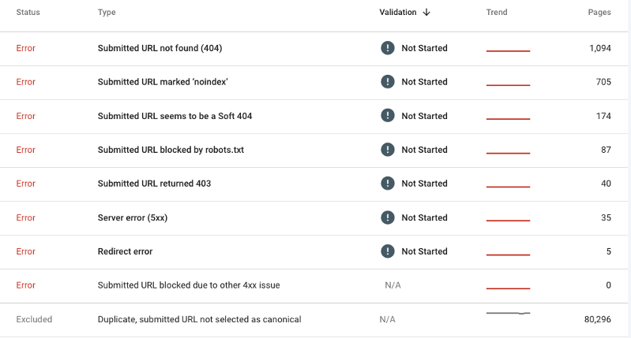Screen dimensions: 631x338
Task: Open the Submitted URL marked 'noindex' issue
Action: 314,82
